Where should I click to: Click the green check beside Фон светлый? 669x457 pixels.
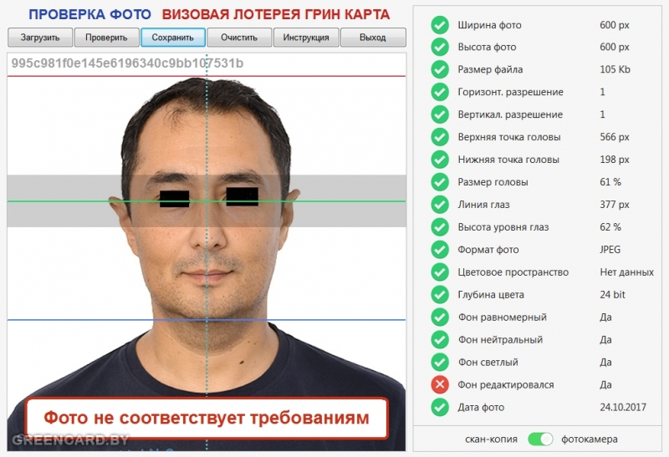[x=440, y=363]
